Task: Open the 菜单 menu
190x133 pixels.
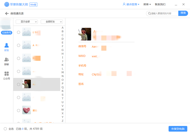Action: coord(147,4)
